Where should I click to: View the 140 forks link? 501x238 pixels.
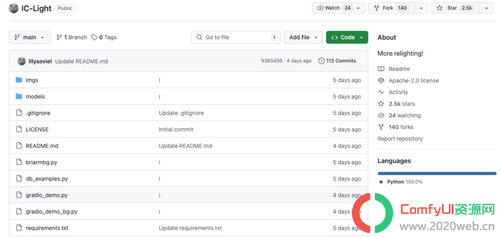(x=401, y=127)
